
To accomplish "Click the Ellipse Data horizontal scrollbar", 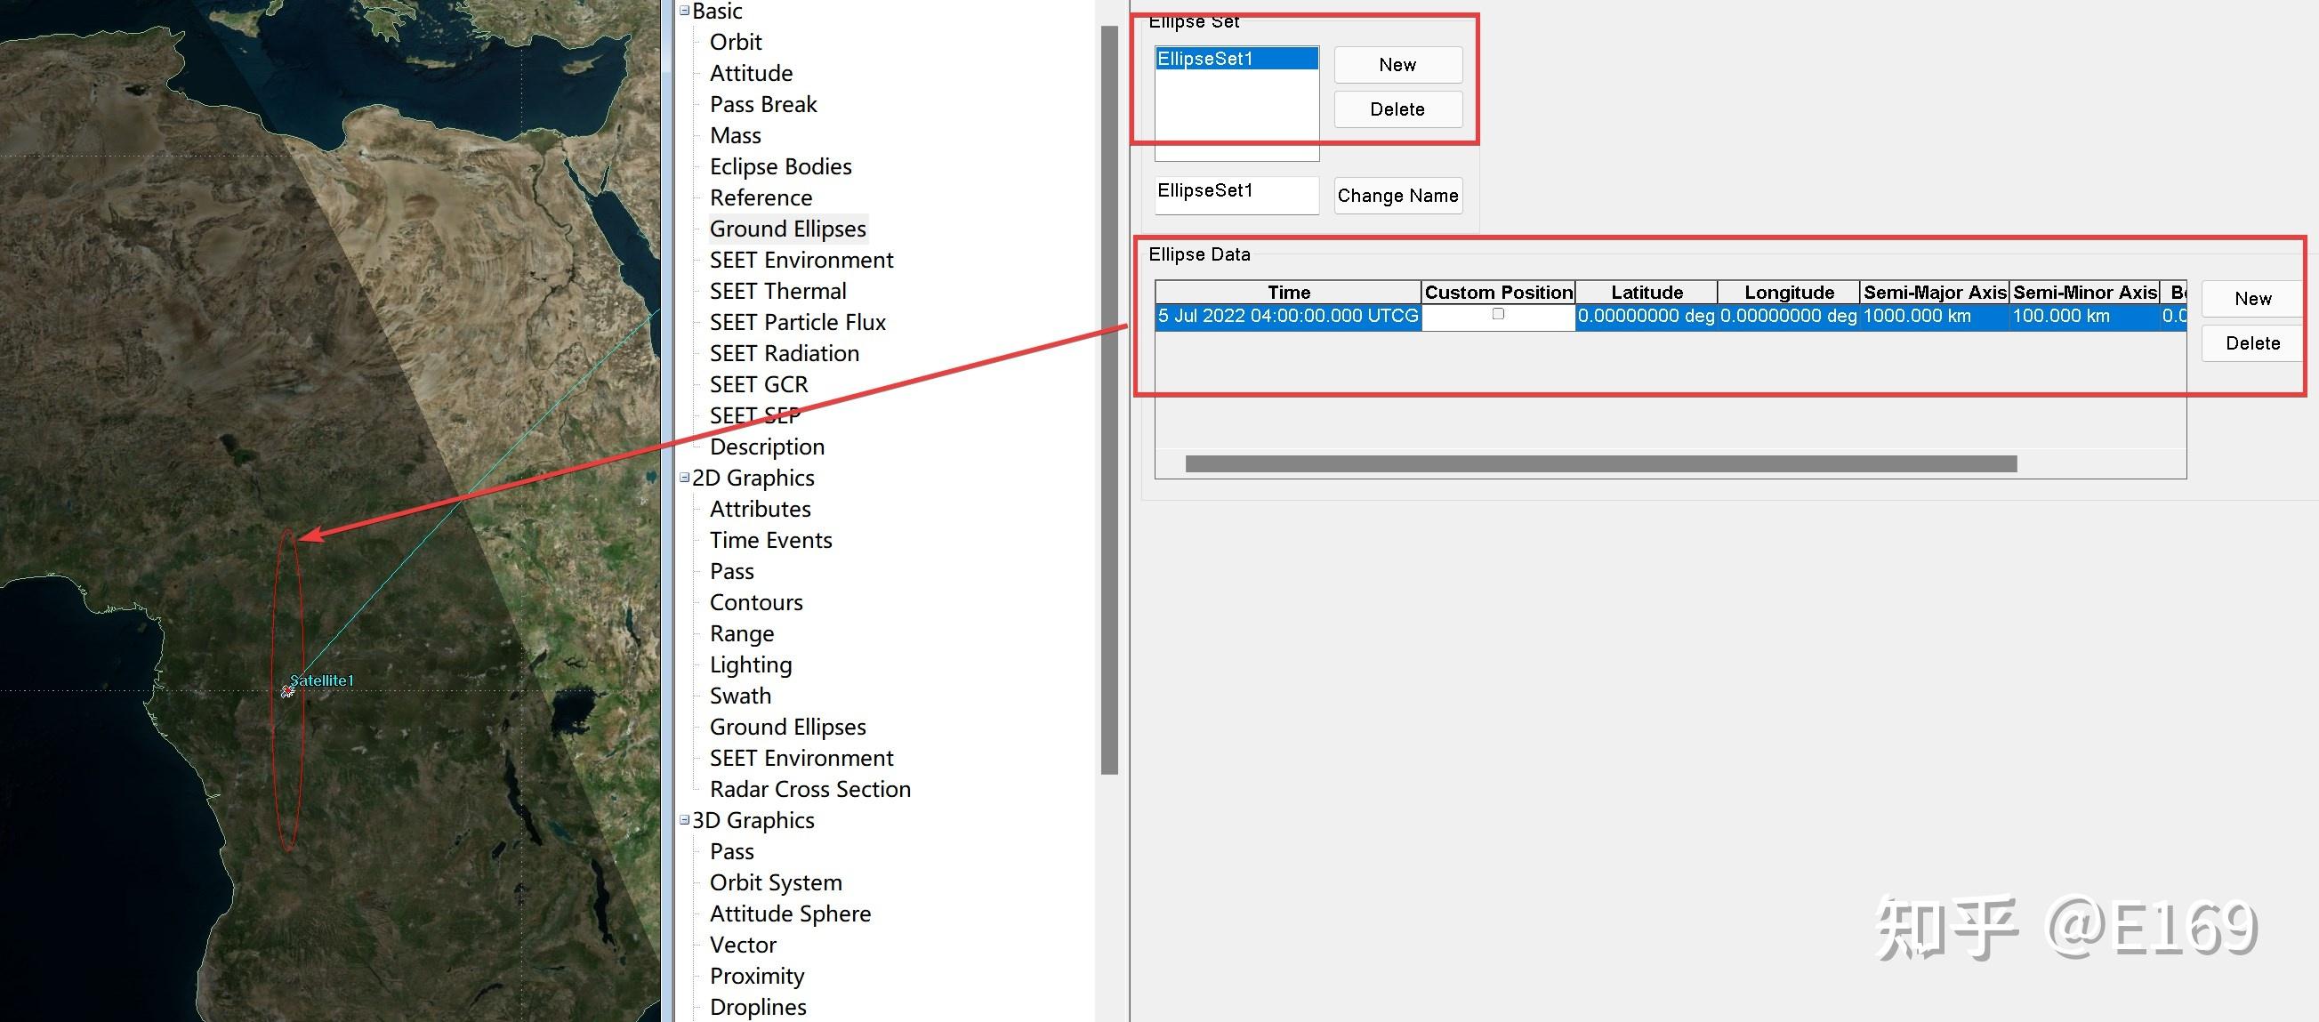I will (1599, 463).
